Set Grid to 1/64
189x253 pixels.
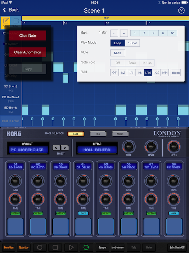tap(165, 73)
